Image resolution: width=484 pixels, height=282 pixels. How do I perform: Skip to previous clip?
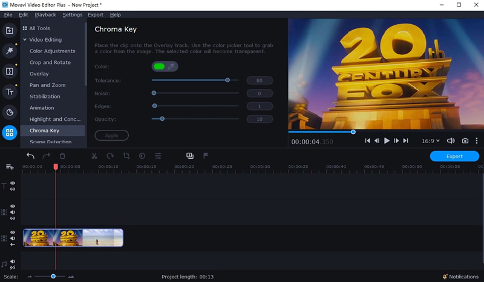(367, 141)
